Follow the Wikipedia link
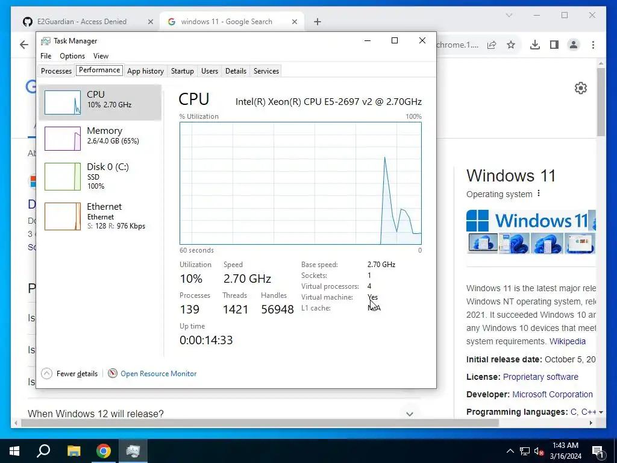This screenshot has height=463, width=617. pyautogui.click(x=568, y=341)
